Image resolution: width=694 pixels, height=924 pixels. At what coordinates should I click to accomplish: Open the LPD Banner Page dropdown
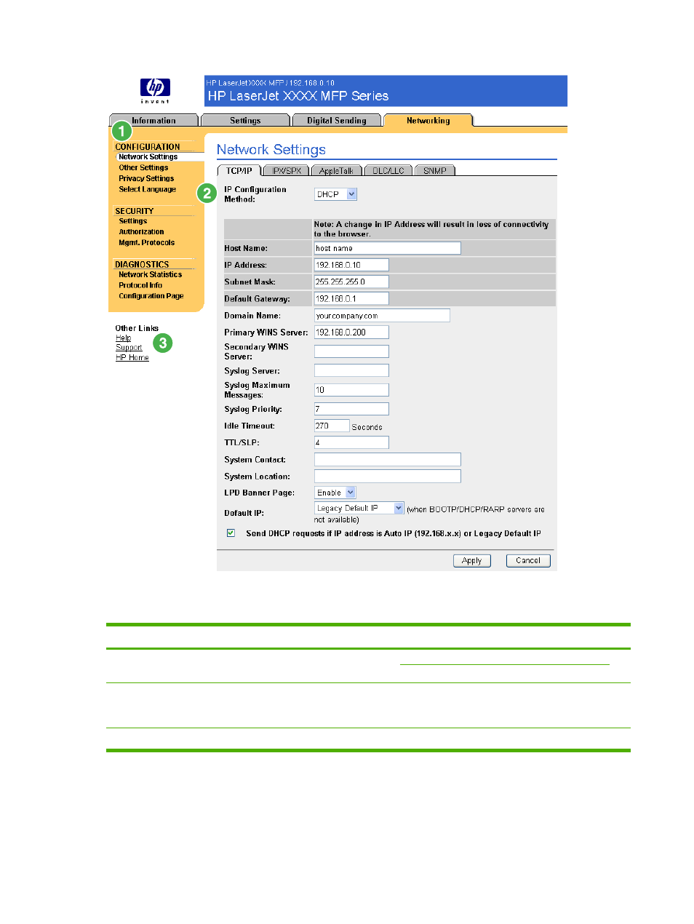point(335,493)
